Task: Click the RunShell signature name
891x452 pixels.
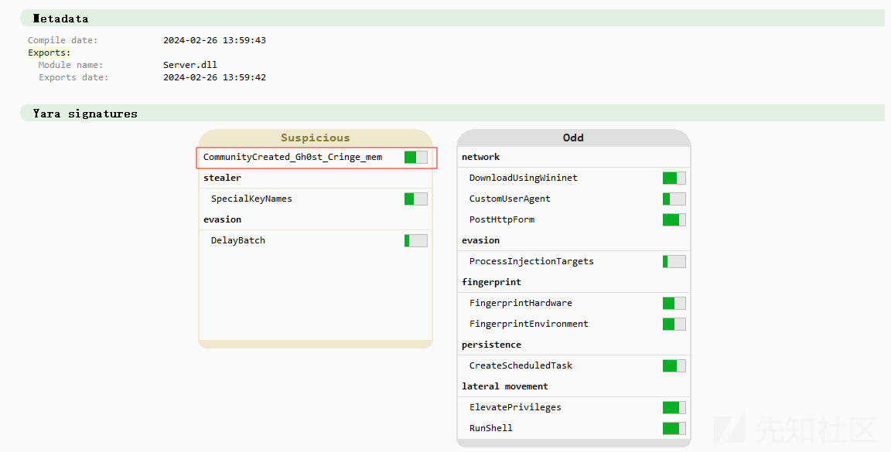Action: (491, 428)
